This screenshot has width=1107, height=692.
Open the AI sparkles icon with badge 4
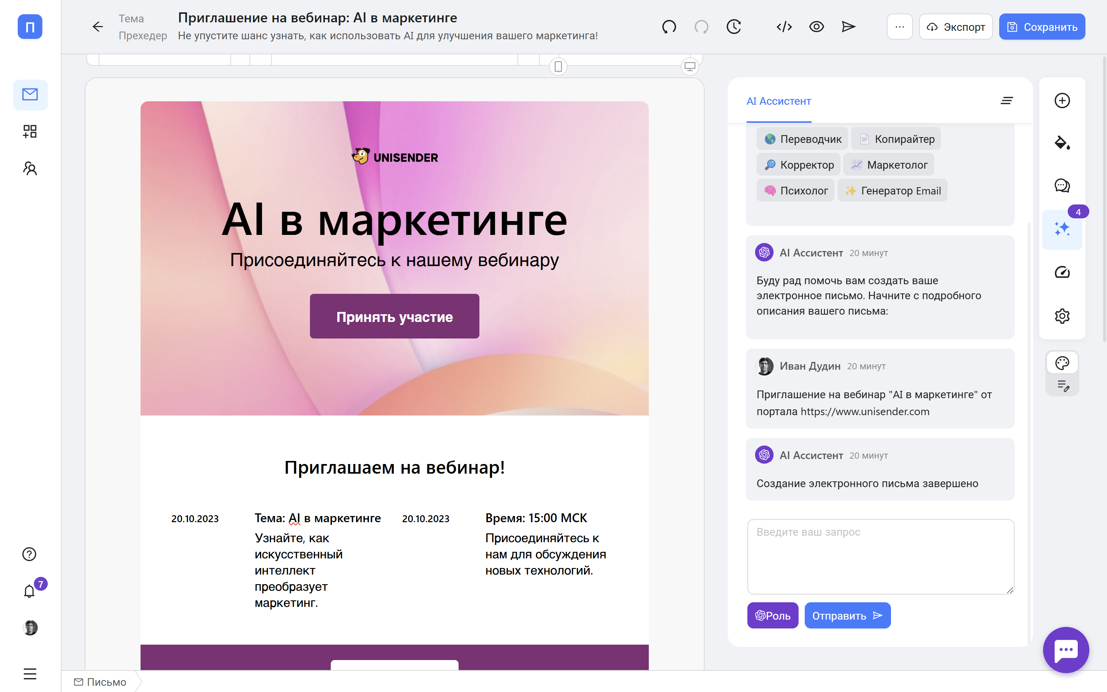[x=1062, y=229]
